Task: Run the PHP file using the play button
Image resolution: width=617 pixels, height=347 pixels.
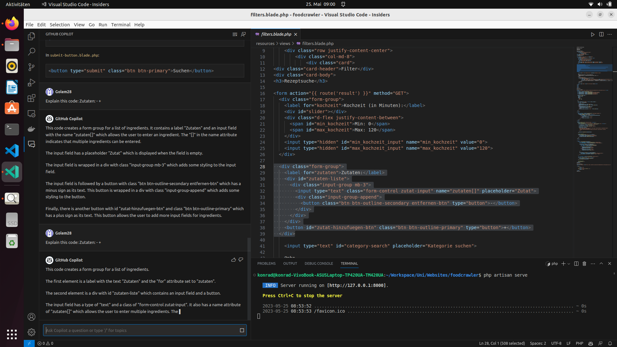Action: click(x=592, y=34)
